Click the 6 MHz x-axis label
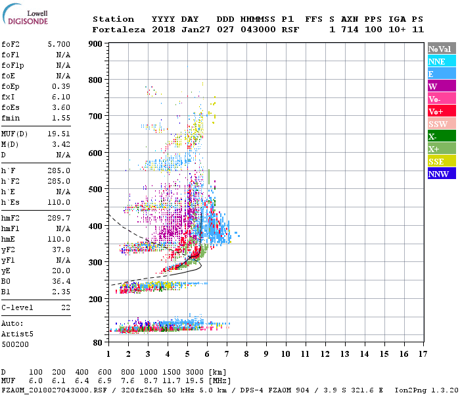The image size is (460, 395). click(207, 354)
